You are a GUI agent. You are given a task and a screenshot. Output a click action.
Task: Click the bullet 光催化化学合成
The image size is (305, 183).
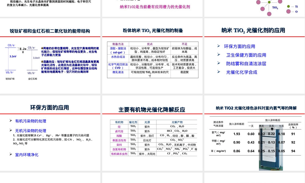pos(242,72)
